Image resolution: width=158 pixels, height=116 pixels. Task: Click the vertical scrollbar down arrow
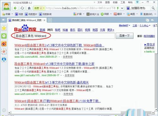coord(156,109)
